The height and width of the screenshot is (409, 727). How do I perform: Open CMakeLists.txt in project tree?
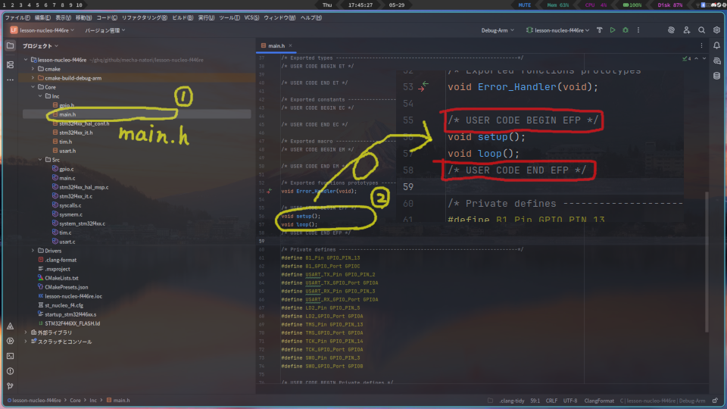[x=61, y=278]
